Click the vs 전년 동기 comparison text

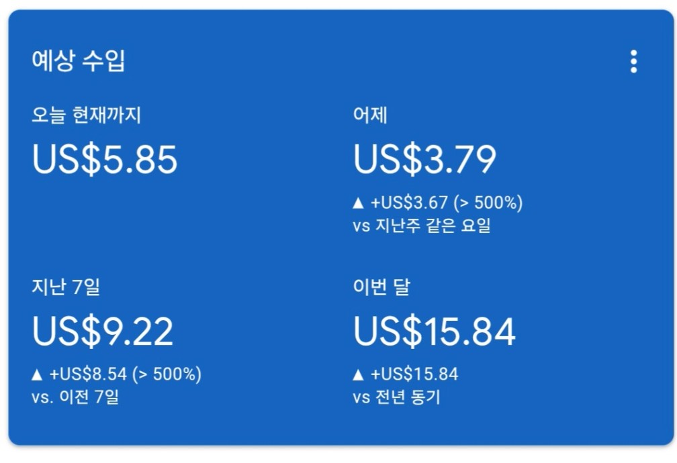(396, 397)
